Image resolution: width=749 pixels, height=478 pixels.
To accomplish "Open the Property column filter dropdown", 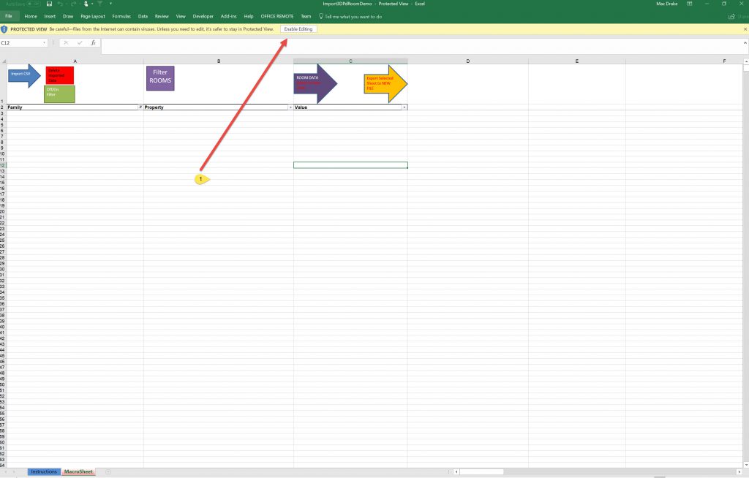I will coord(290,107).
